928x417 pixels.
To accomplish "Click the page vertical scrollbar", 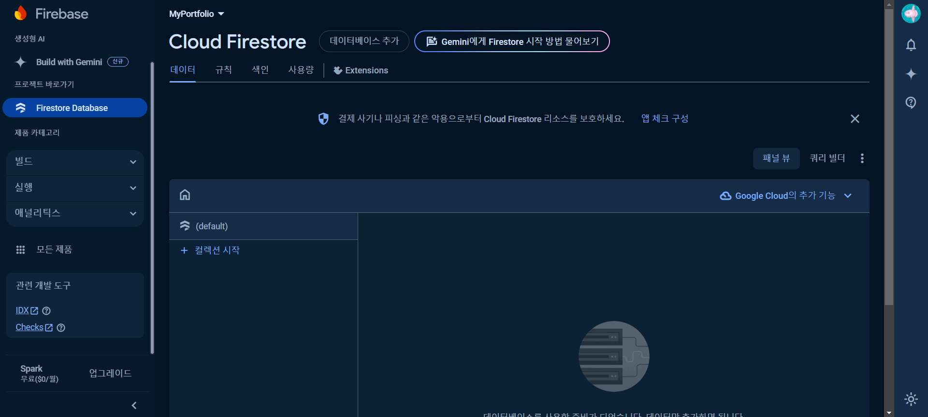I will point(889,157).
